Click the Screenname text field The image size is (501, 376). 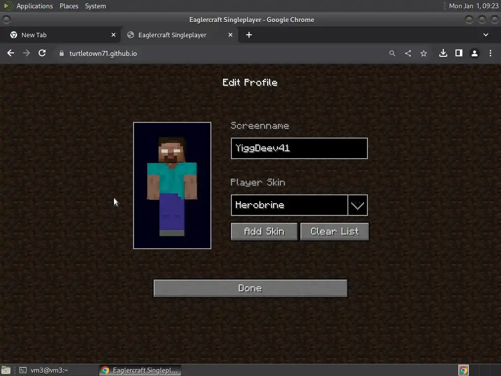(x=299, y=148)
